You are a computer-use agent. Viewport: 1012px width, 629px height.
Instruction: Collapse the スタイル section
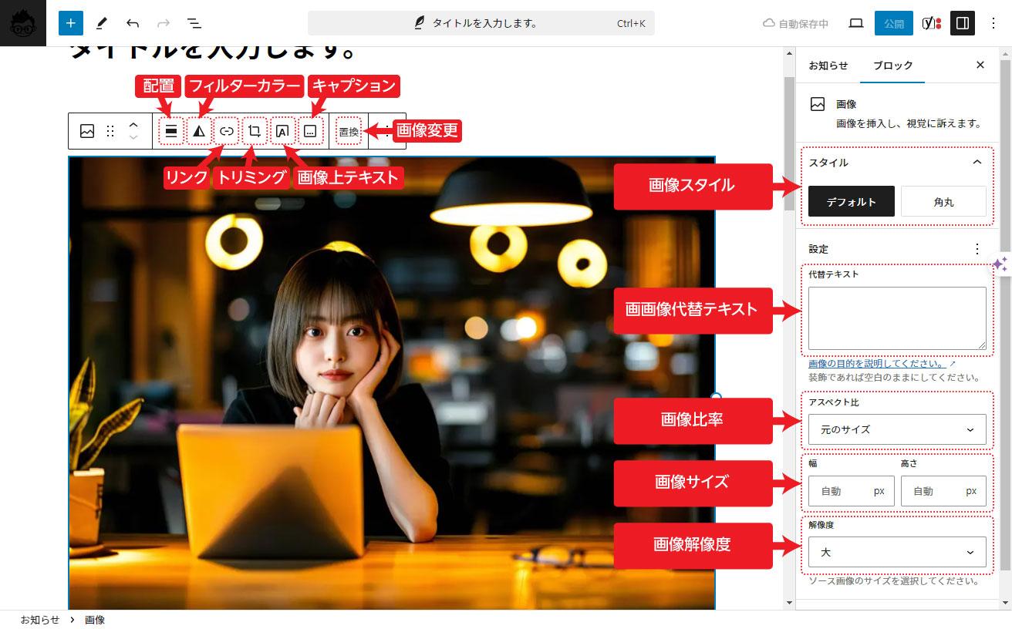[x=977, y=163]
